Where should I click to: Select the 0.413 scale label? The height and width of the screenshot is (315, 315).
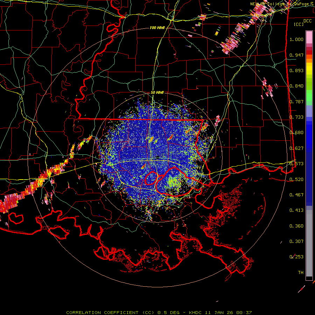point(296,210)
